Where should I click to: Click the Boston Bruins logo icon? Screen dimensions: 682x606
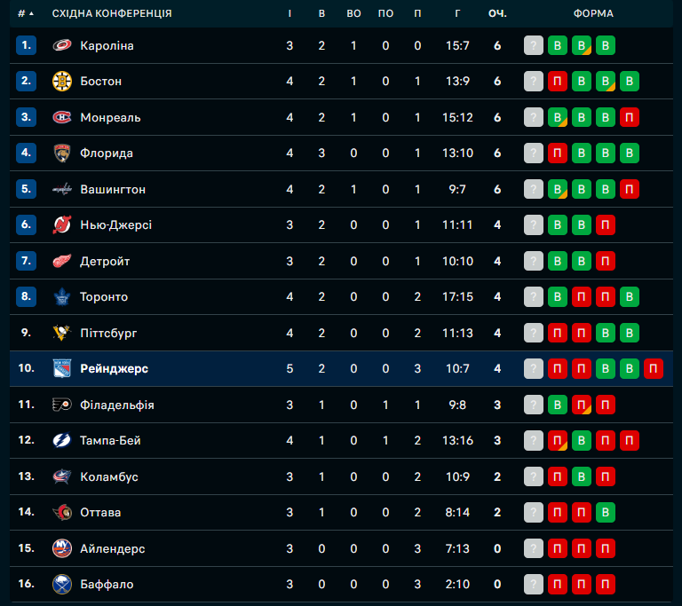point(61,82)
